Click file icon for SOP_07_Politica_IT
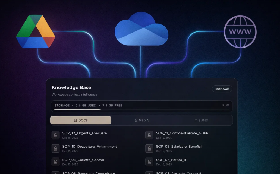This screenshot has height=174, width=280. pos(149,162)
